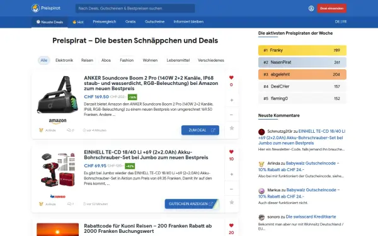Open Babywalz Gutscheincode link by Markus
Screen dimensions: 378x236
299,193
